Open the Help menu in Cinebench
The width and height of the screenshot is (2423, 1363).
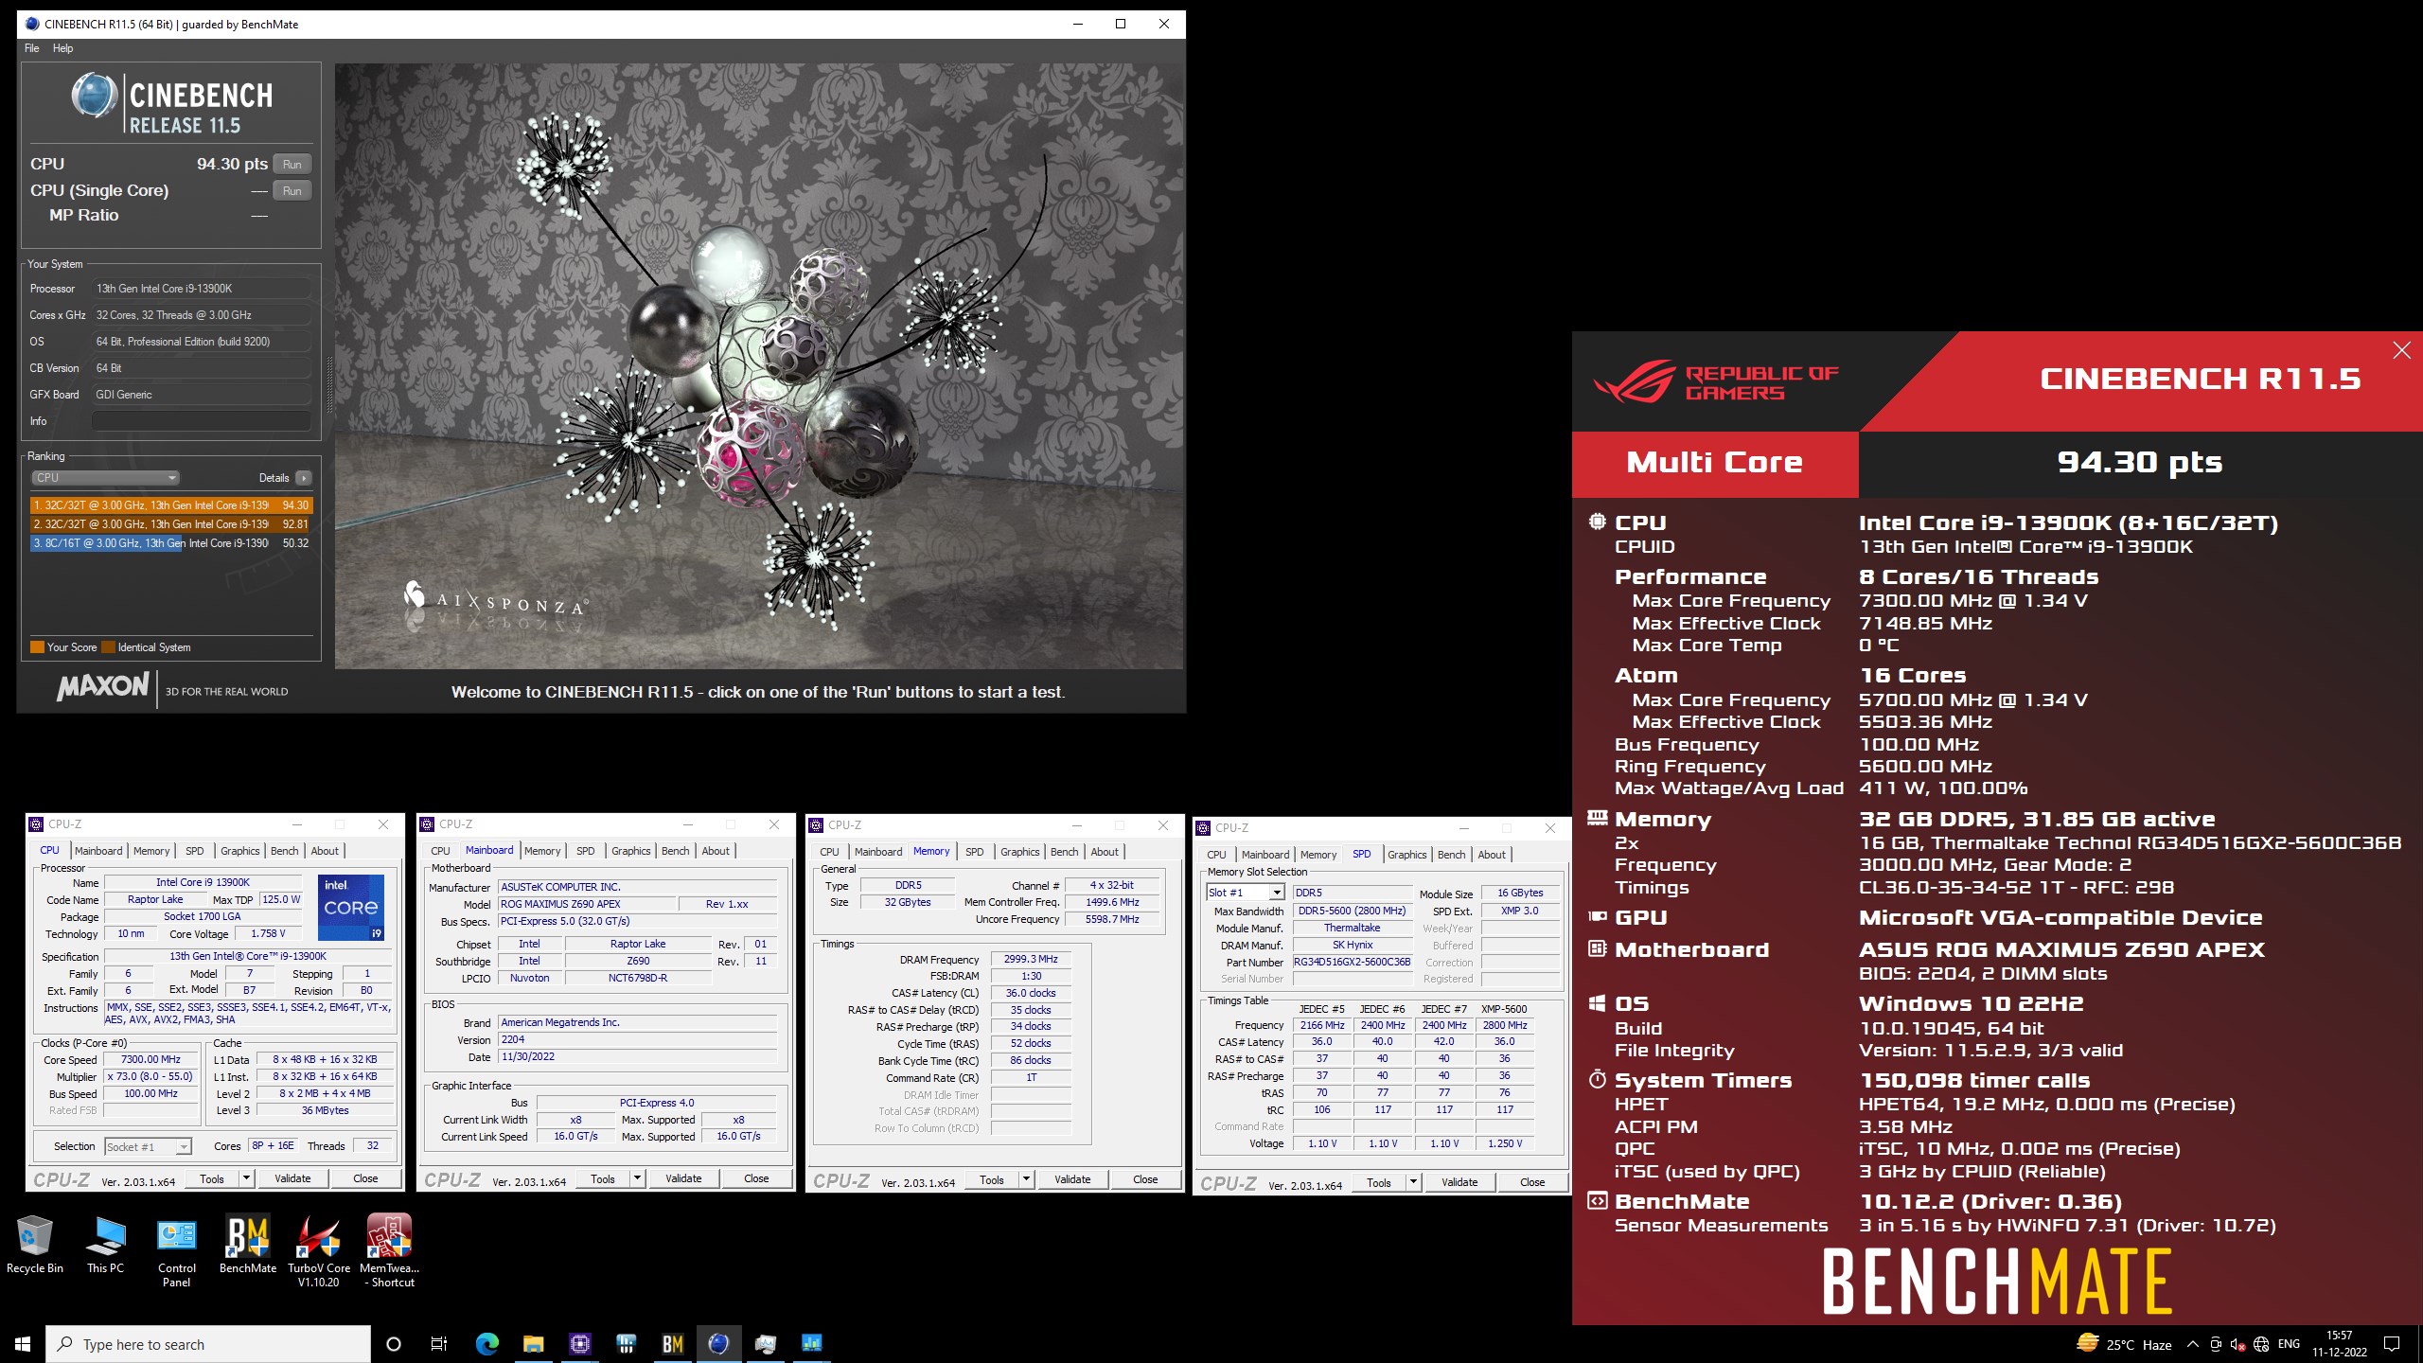[x=63, y=48]
